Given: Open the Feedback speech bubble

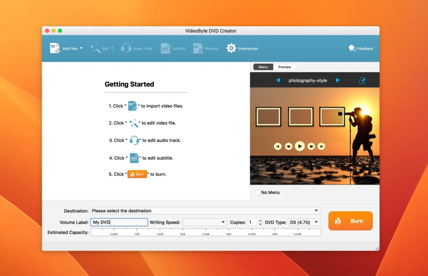Looking at the screenshot, I should [352, 48].
